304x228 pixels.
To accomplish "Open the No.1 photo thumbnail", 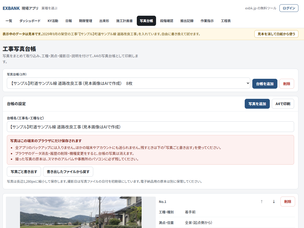I will (81, 212).
